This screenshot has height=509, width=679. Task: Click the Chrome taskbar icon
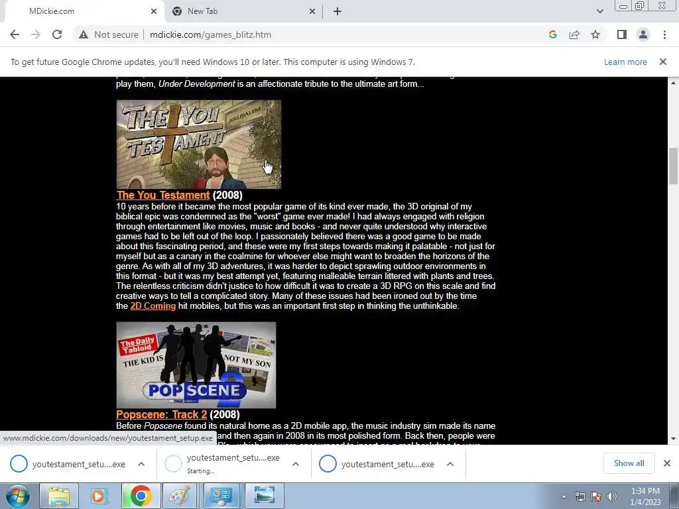[x=141, y=496]
